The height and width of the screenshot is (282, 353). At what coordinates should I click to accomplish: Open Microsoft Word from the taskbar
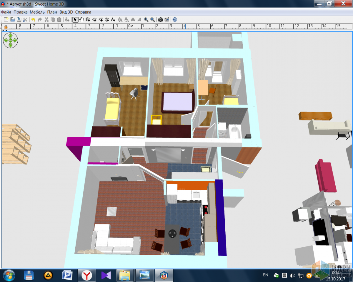(67, 275)
